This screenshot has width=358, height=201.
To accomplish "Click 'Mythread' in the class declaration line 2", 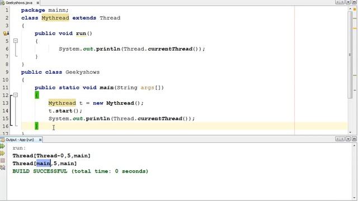I will coord(55,18).
